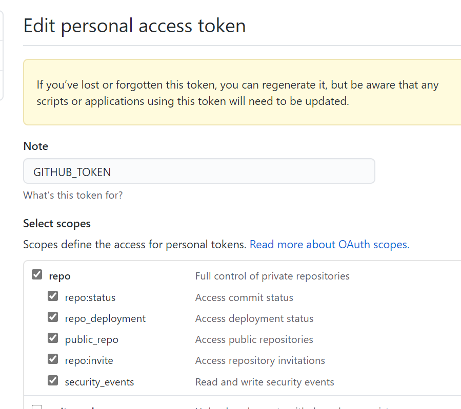This screenshot has height=409, width=461.
Task: Toggle the repo:status checkbox
Action: coord(53,296)
